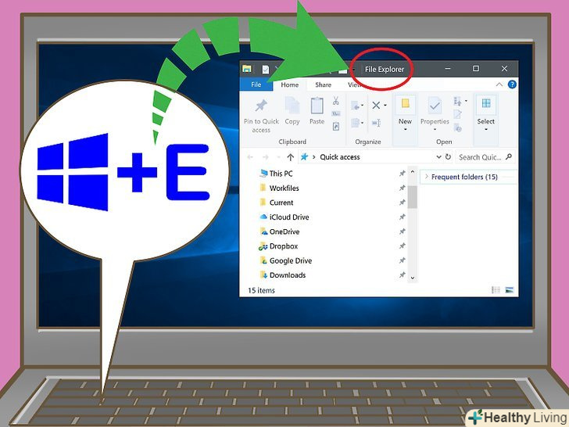
Task: Click the blue Help question mark icon
Action: click(x=512, y=84)
